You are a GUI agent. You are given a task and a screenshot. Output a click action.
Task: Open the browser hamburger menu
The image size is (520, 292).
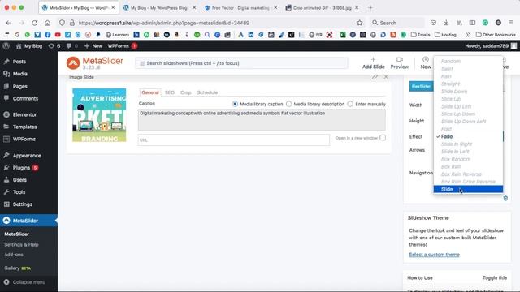[x=511, y=23]
